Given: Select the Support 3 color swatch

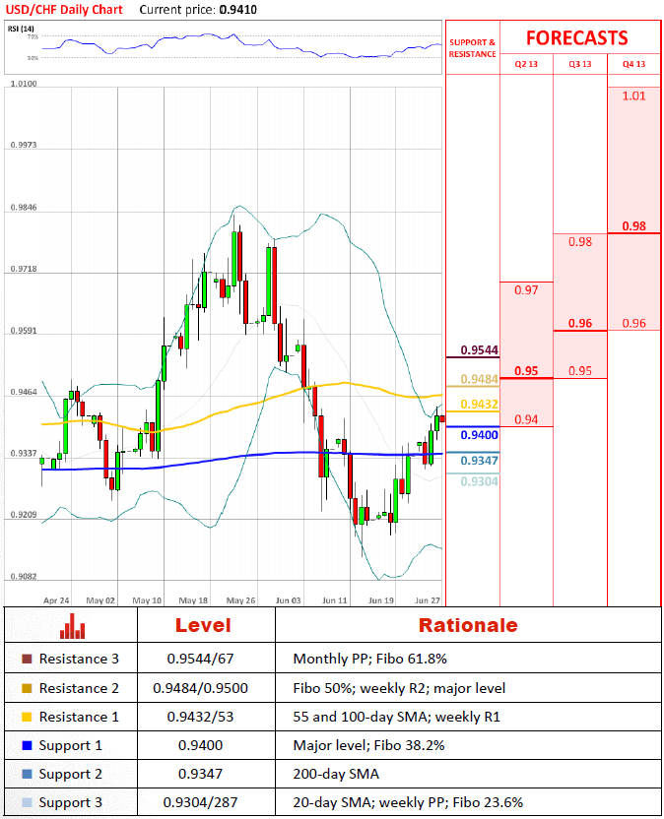Looking at the screenshot, I should 28,802.
